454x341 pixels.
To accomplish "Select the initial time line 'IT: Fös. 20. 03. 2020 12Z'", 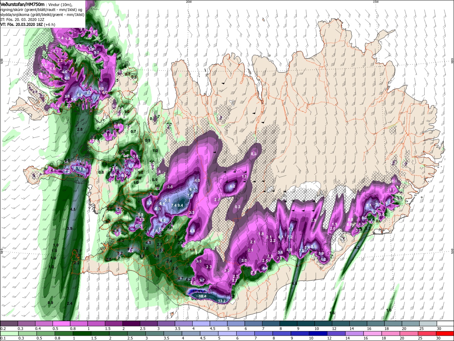I will (22, 20).
